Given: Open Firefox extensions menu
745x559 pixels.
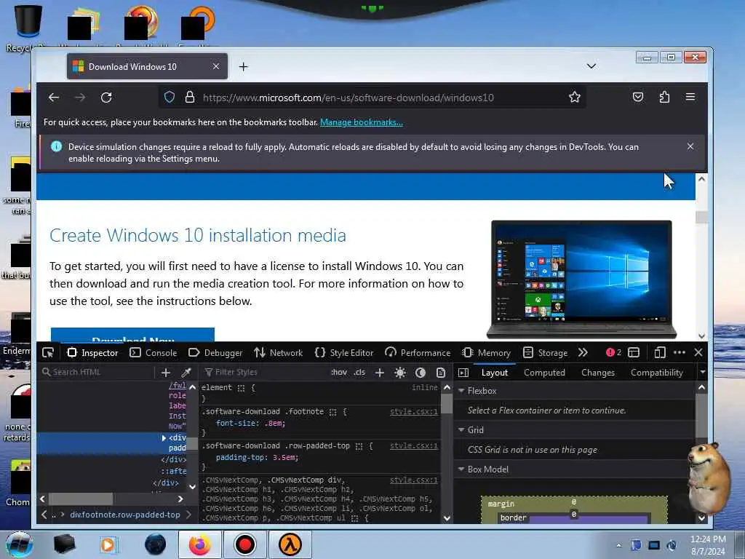Looking at the screenshot, I should tap(664, 98).
